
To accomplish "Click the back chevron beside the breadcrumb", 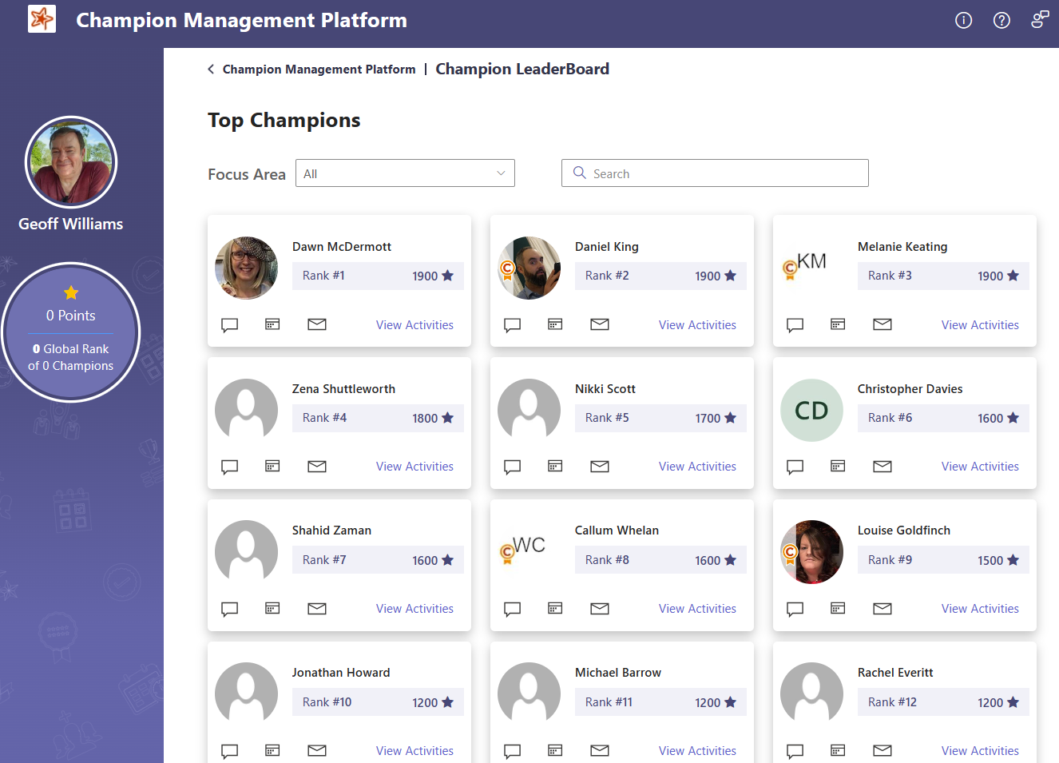I will coord(210,69).
